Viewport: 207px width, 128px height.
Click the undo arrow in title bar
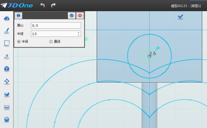43,5
